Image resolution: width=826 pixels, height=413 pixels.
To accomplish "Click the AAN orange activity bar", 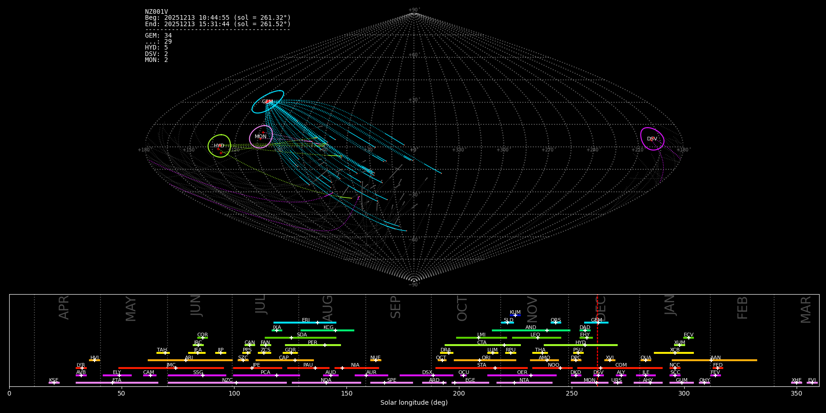I will pyautogui.click(x=734, y=360).
